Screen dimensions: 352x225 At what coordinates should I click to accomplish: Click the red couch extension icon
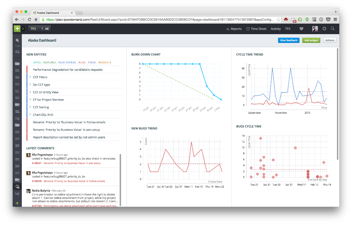click(286, 19)
